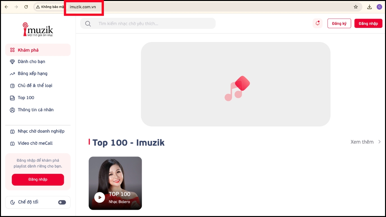This screenshot has height=217, width=386.
Task: Click the Không bảo mật label
Action: pos(52,7)
